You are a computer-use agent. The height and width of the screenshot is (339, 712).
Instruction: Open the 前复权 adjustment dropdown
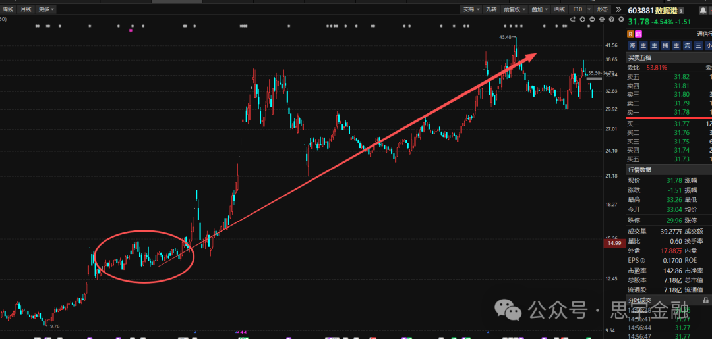(514, 9)
